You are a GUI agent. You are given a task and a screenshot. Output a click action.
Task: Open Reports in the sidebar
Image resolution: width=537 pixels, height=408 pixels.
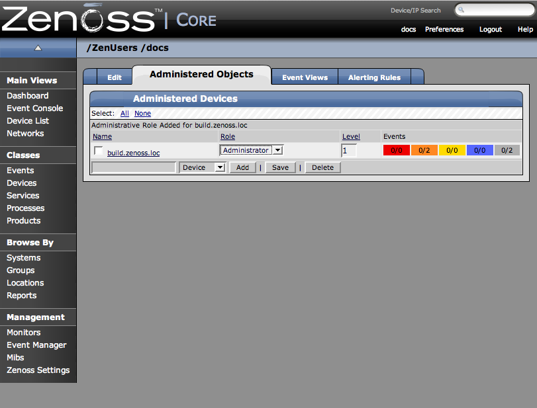click(x=21, y=296)
